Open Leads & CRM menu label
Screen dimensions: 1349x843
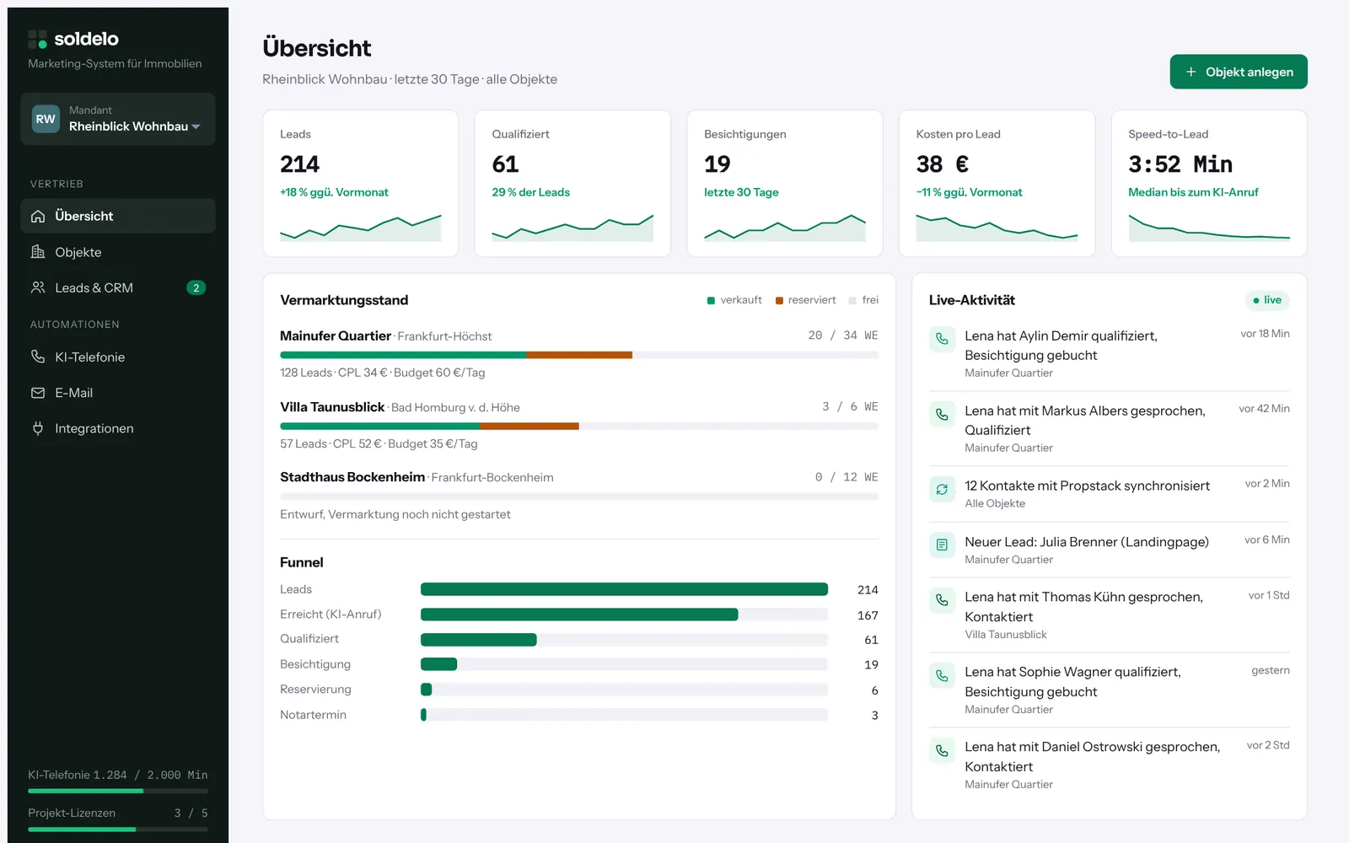pos(94,287)
